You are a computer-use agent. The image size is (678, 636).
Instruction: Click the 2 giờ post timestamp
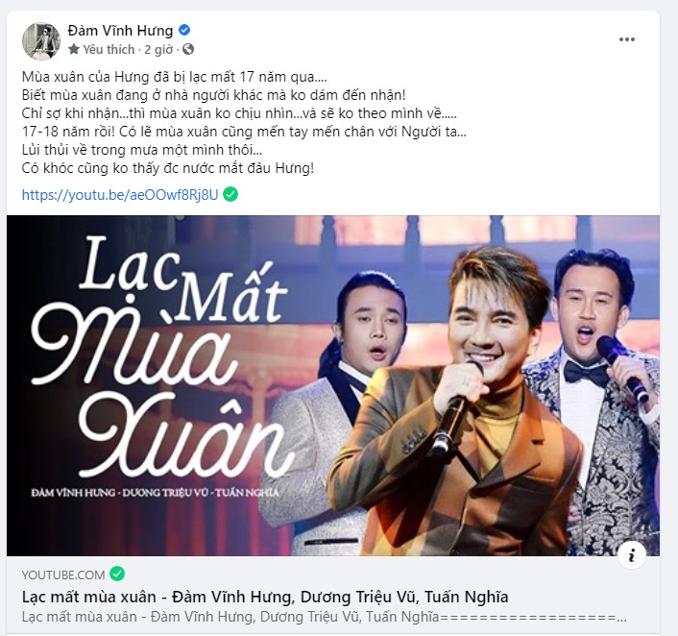click(x=158, y=50)
